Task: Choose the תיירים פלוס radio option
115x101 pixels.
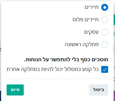Action: click(105, 20)
